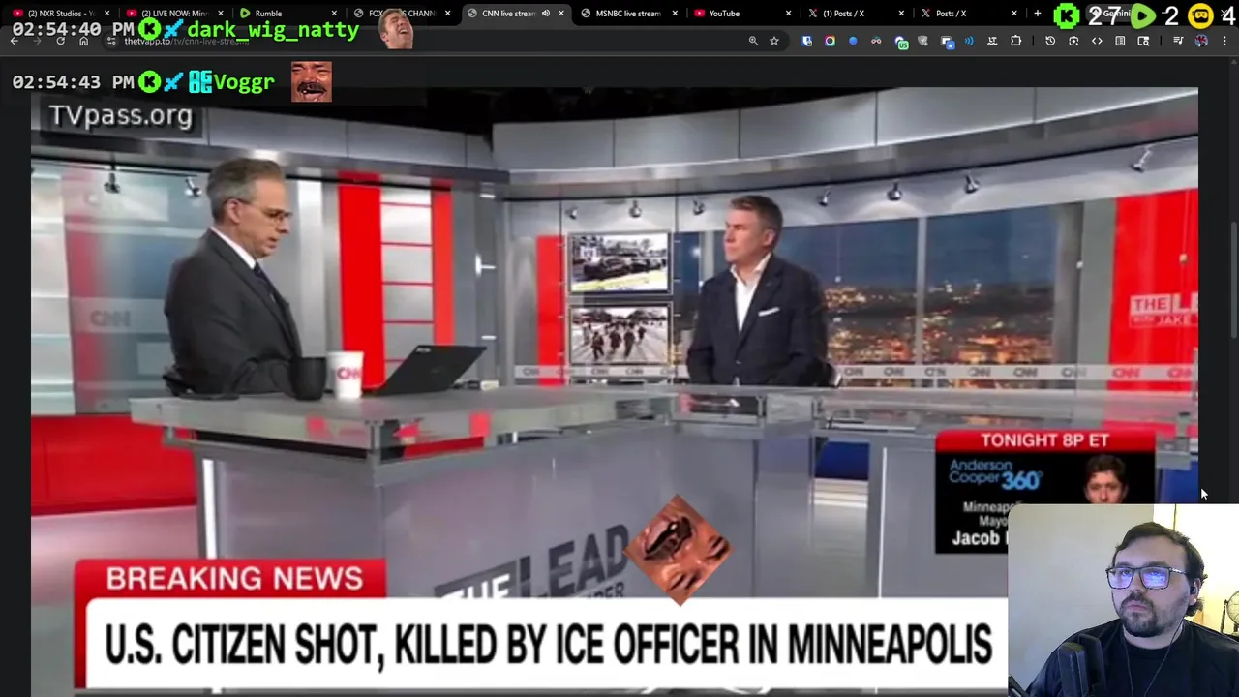This screenshot has height=697, width=1239.
Task: View site information for thetvapp.to
Action: 113,41
